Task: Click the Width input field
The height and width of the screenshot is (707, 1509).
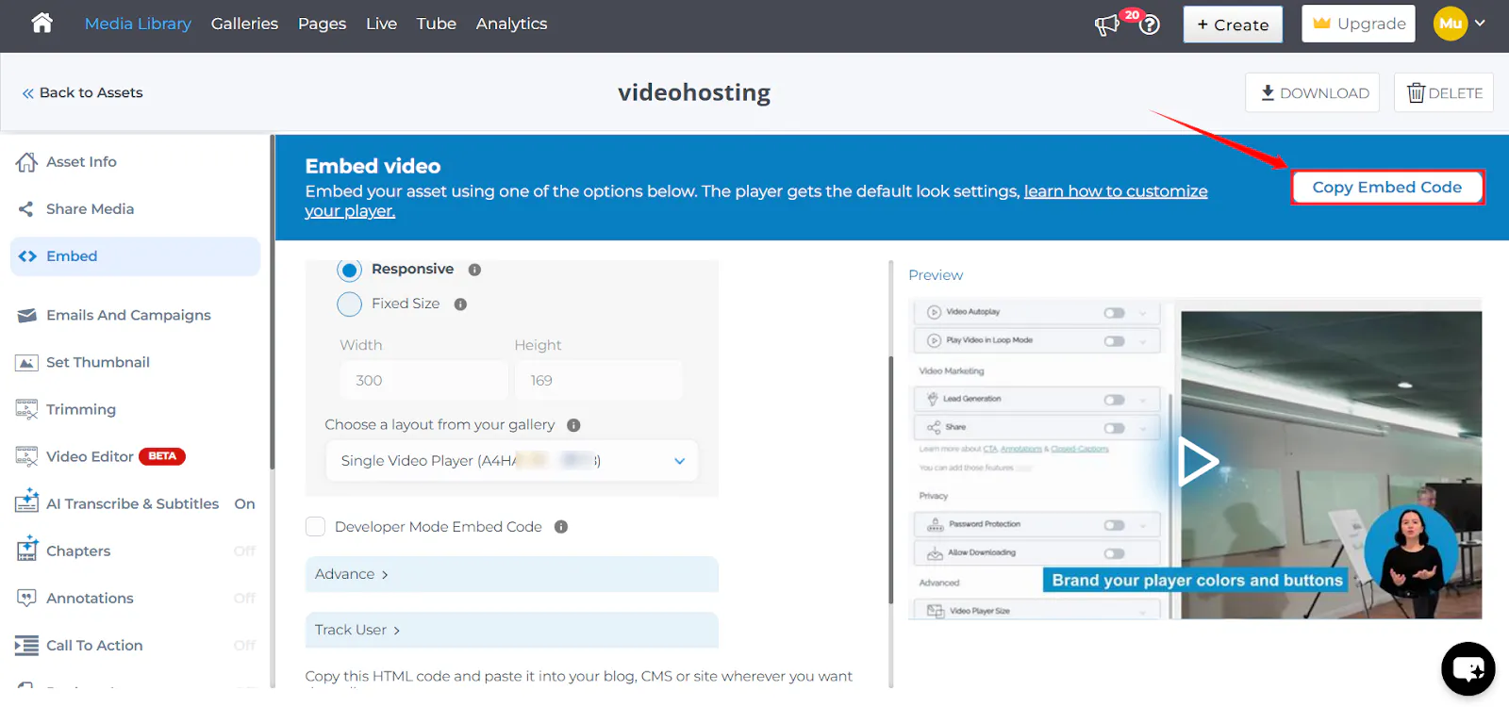Action: tap(424, 381)
